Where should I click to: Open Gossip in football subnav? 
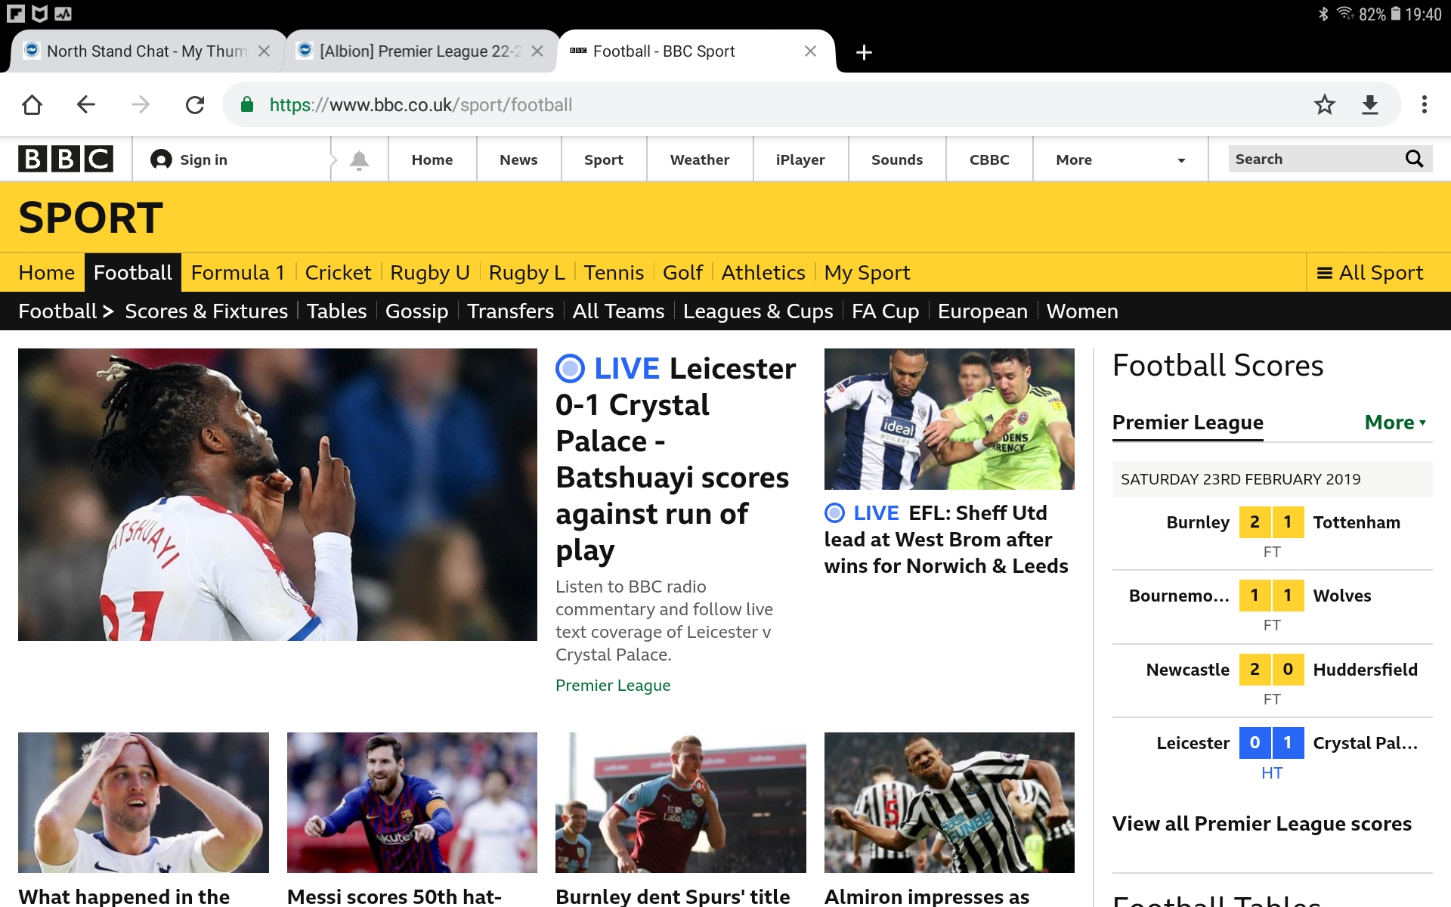(x=416, y=311)
